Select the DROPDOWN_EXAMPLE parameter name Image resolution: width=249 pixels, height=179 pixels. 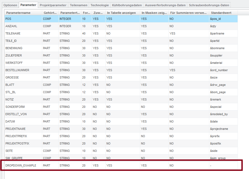coord(23,165)
